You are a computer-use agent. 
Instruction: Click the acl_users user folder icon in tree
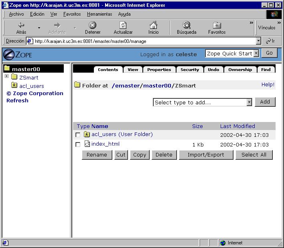14,85
